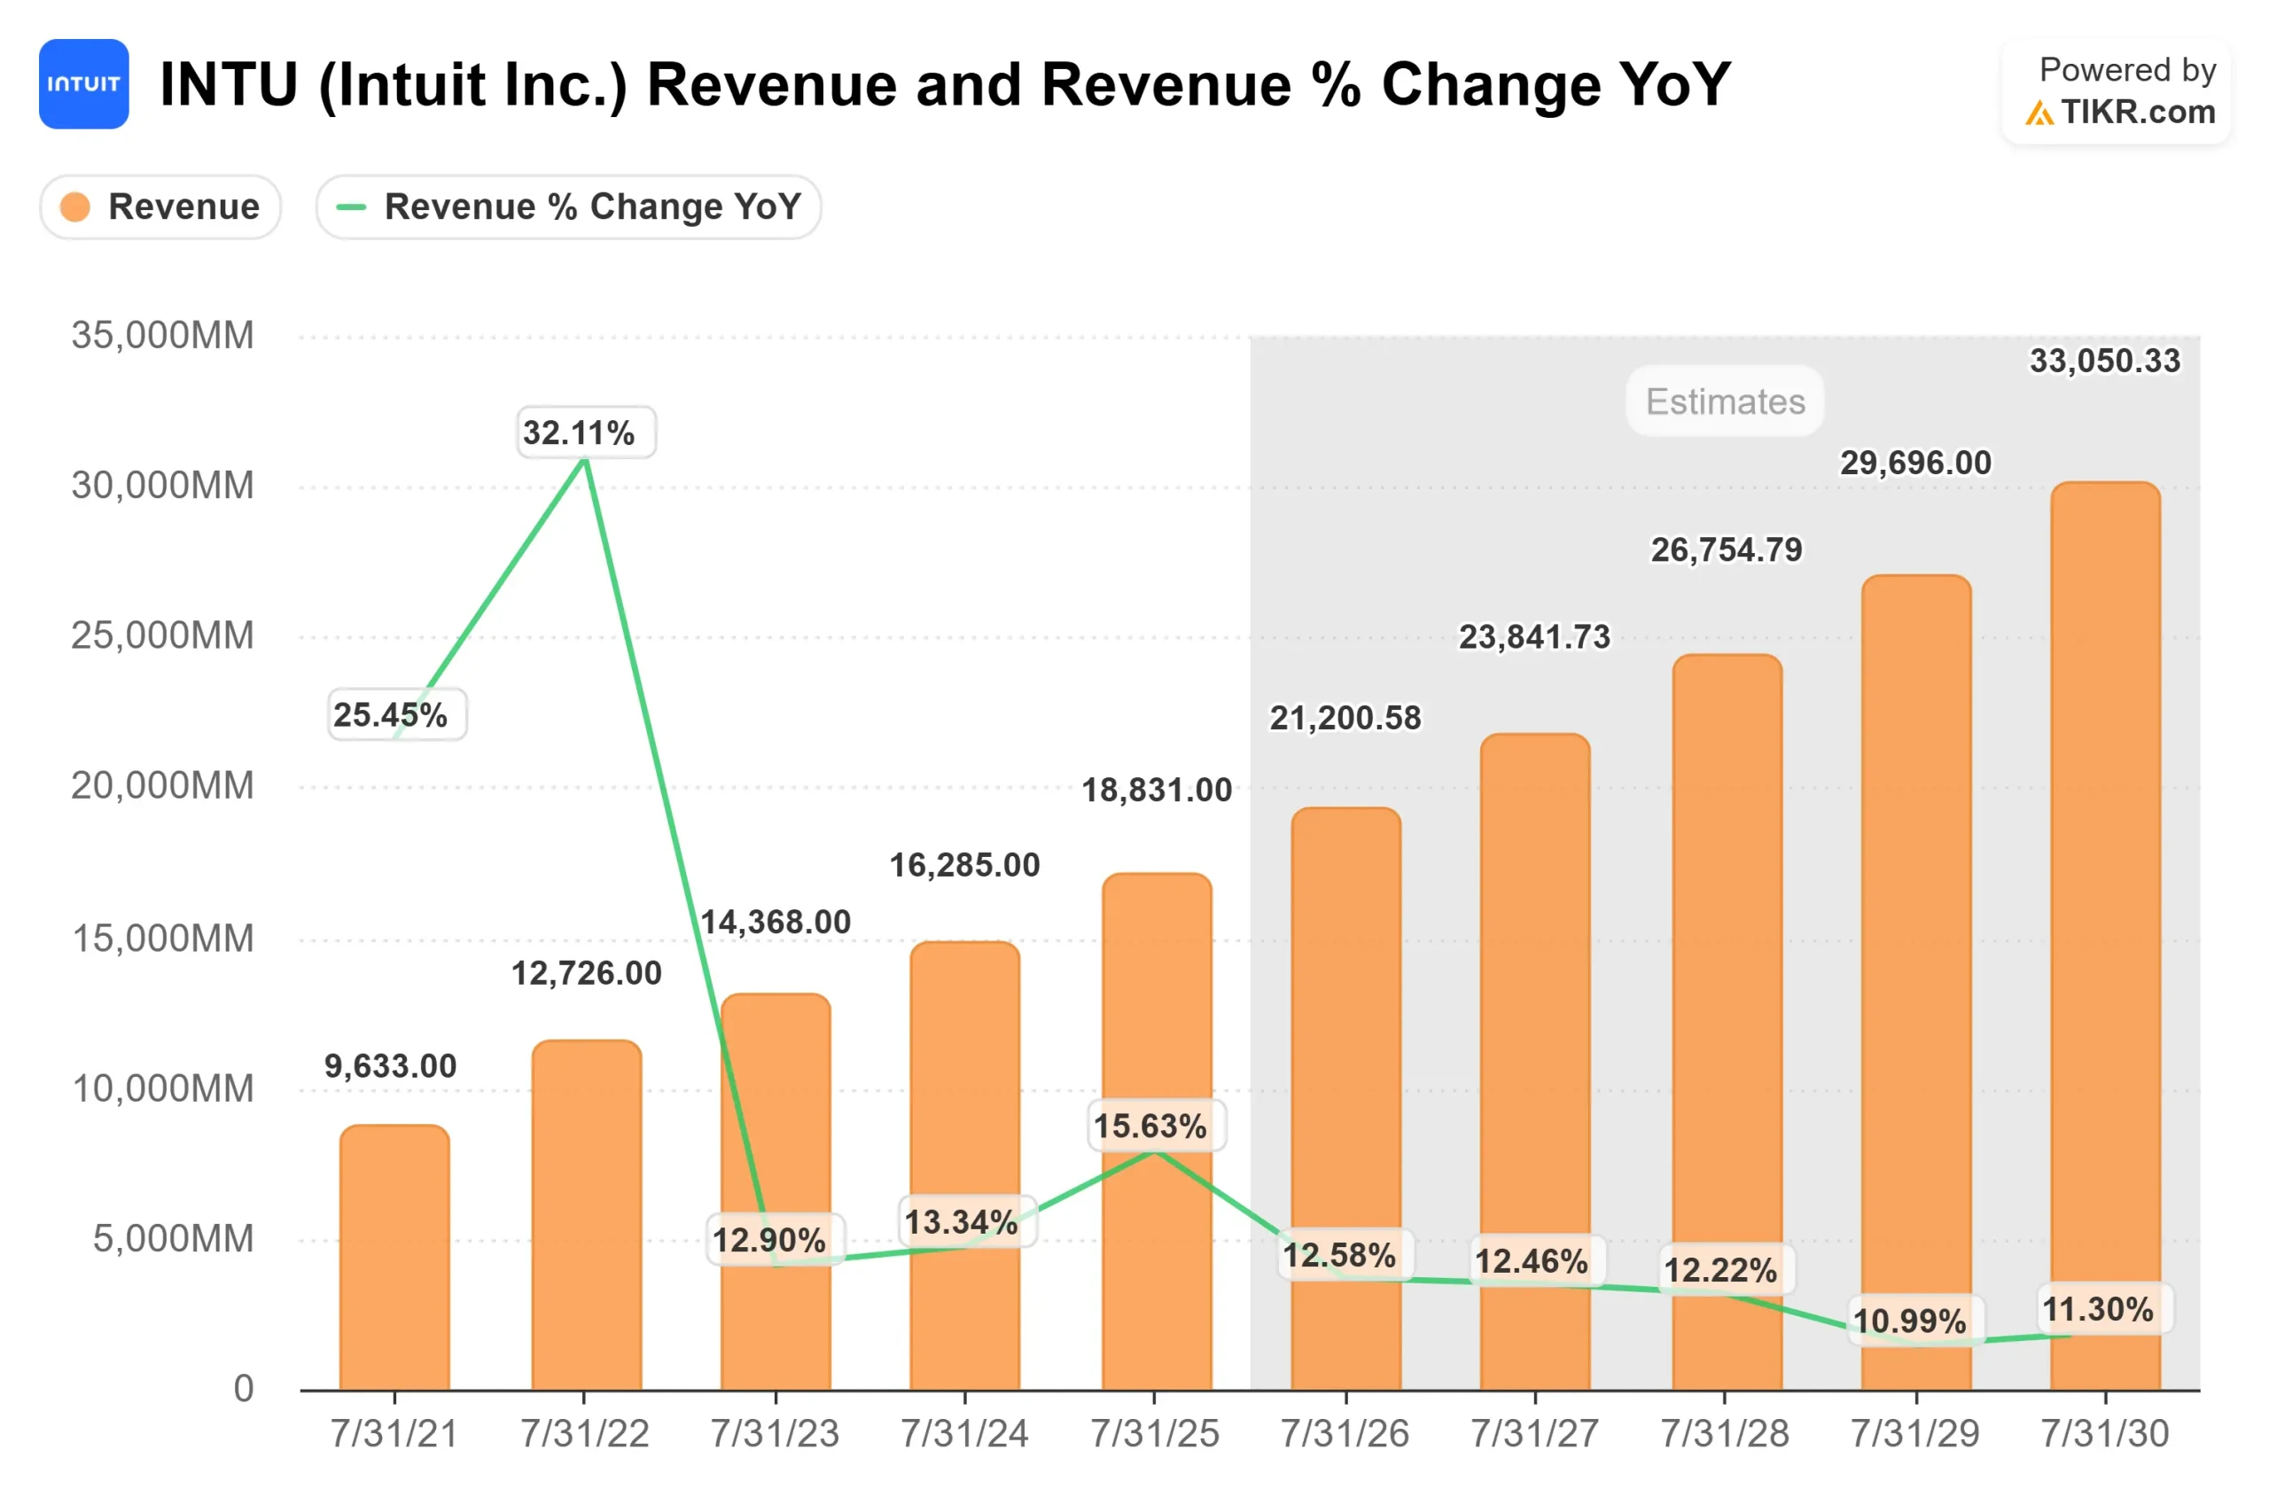The height and width of the screenshot is (1512, 2269).
Task: Click the Intuit logo icon
Action: click(x=84, y=85)
